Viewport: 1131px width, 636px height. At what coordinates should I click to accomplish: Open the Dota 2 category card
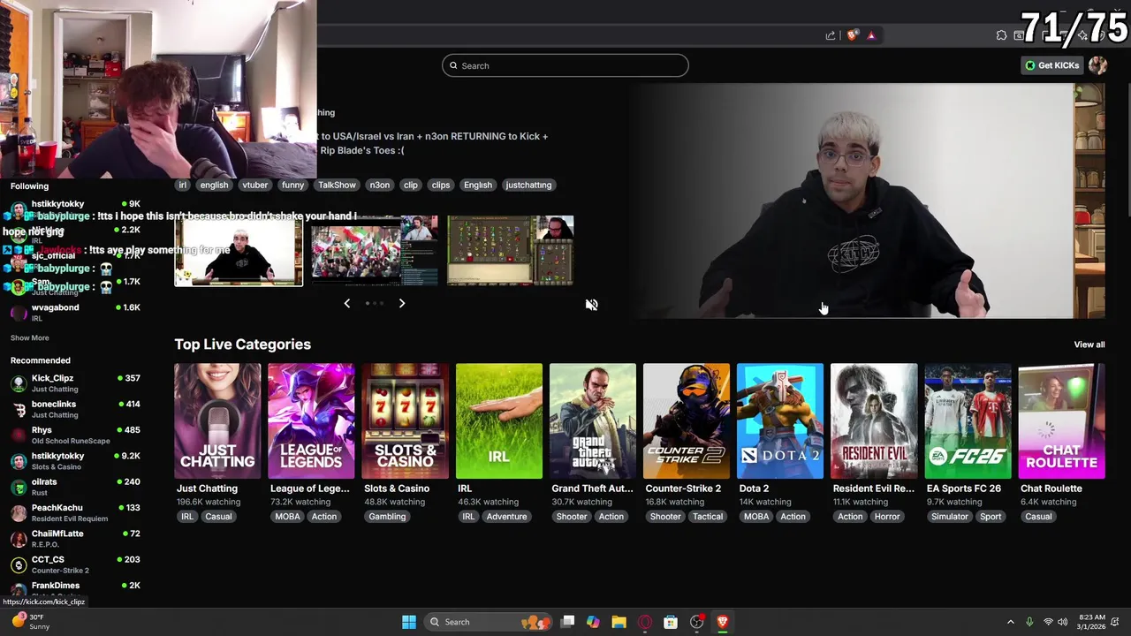[780, 420]
